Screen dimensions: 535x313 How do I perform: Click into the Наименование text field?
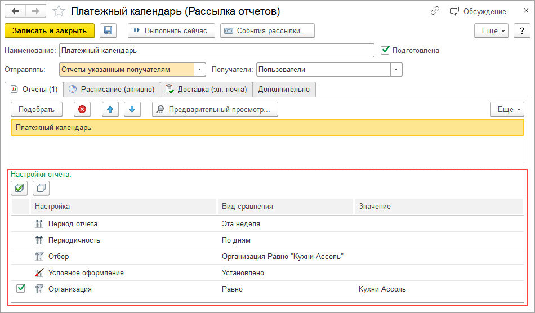(x=216, y=50)
